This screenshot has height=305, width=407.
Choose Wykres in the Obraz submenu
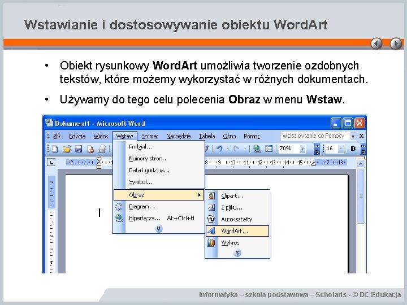click(237, 242)
